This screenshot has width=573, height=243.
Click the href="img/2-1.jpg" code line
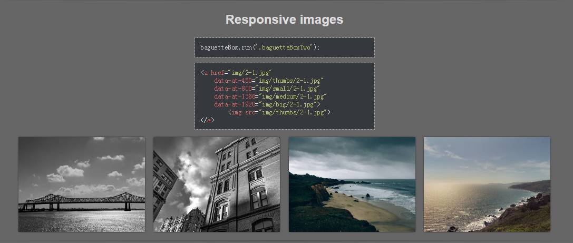[236, 73]
